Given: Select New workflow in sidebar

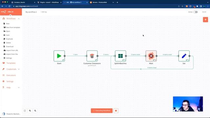Looking at the screenshot, I should [x=8, y=24].
